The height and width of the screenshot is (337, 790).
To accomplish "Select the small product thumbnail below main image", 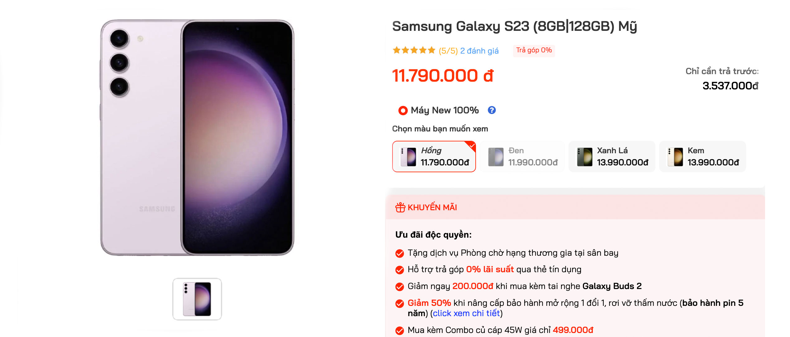I will coord(197,299).
